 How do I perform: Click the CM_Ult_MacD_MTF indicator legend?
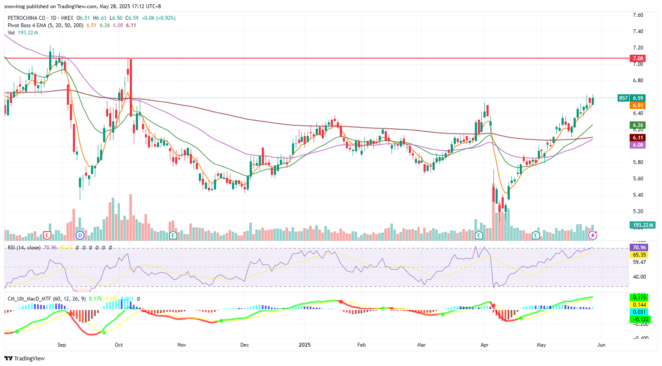pyautogui.click(x=47, y=298)
